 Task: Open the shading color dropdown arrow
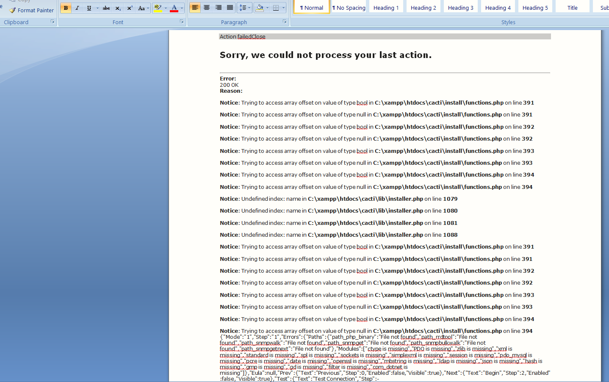pyautogui.click(x=268, y=8)
